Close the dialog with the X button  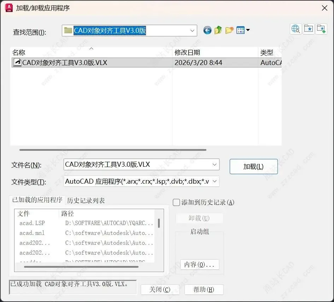pyautogui.click(x=324, y=8)
